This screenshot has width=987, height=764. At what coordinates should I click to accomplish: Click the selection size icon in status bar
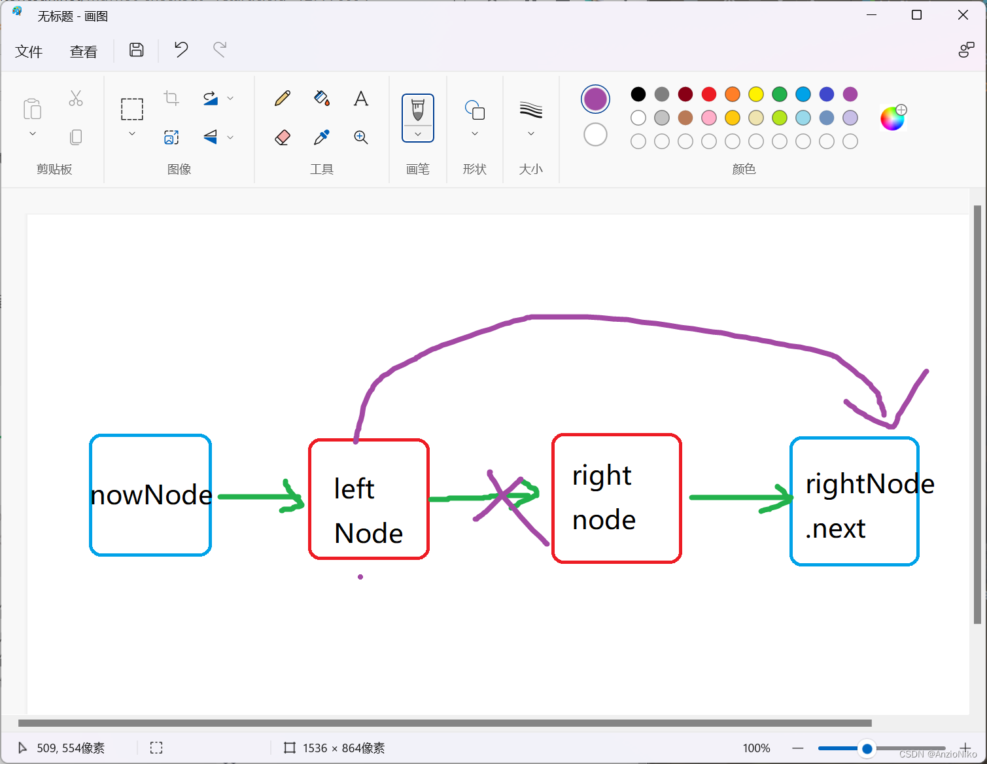pos(156,748)
